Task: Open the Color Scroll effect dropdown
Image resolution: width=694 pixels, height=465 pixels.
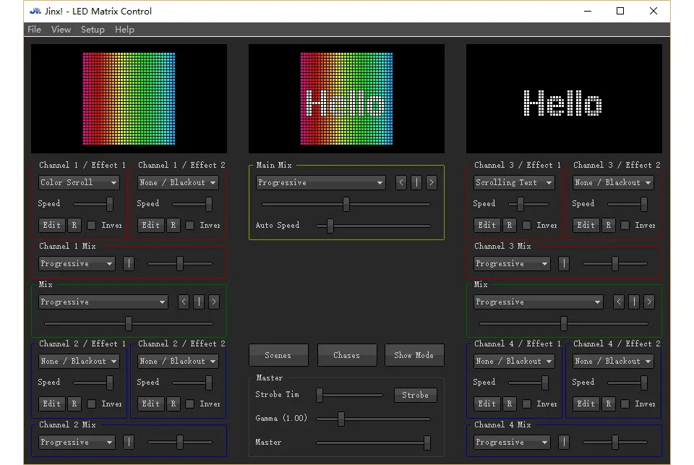Action: 79,182
